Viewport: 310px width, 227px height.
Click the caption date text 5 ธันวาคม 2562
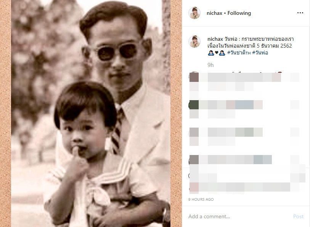tap(275, 46)
